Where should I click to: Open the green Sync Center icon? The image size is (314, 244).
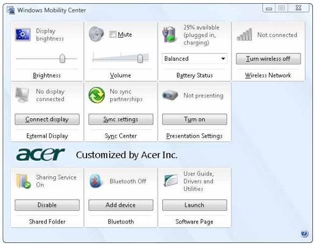(x=97, y=95)
